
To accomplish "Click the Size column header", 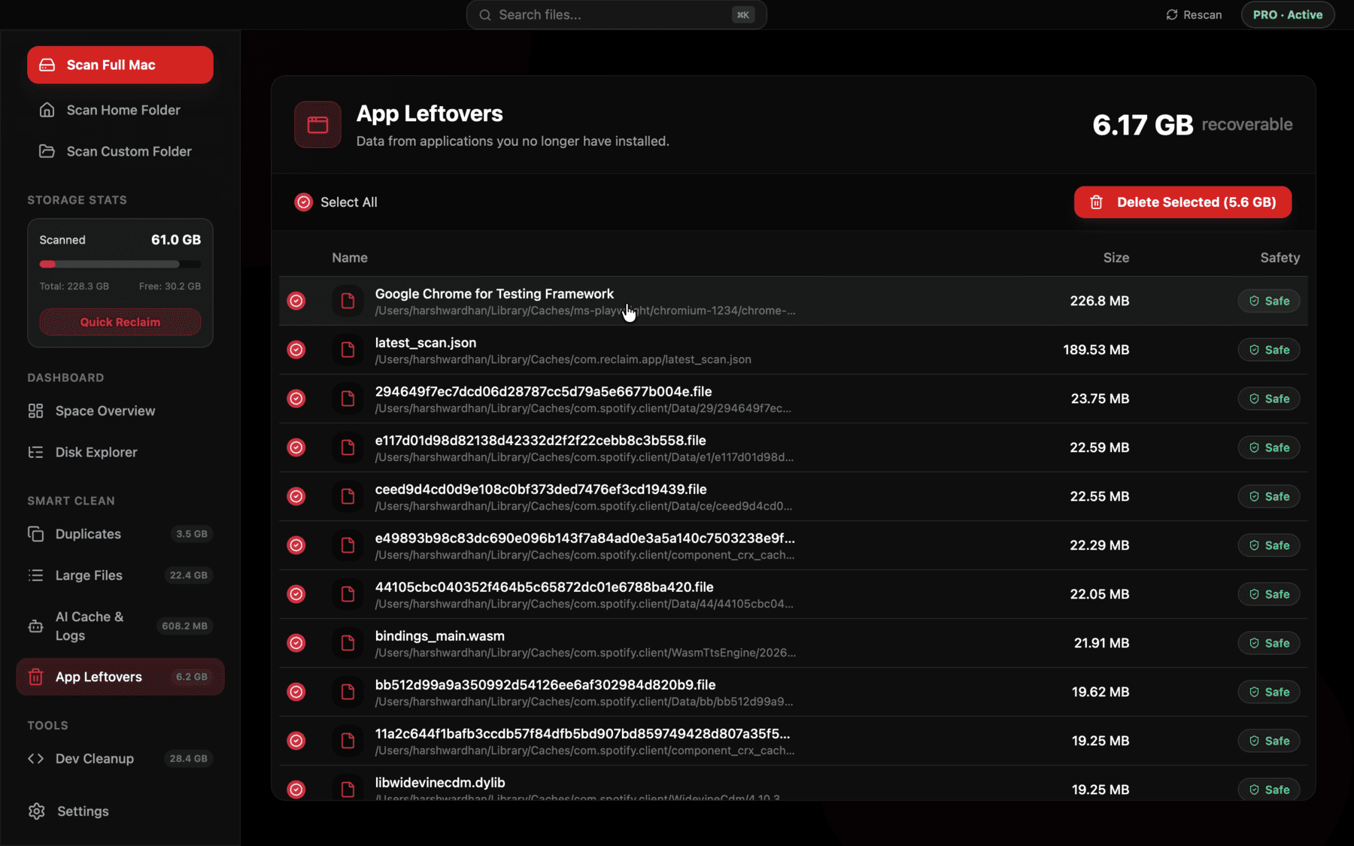I will (1116, 258).
